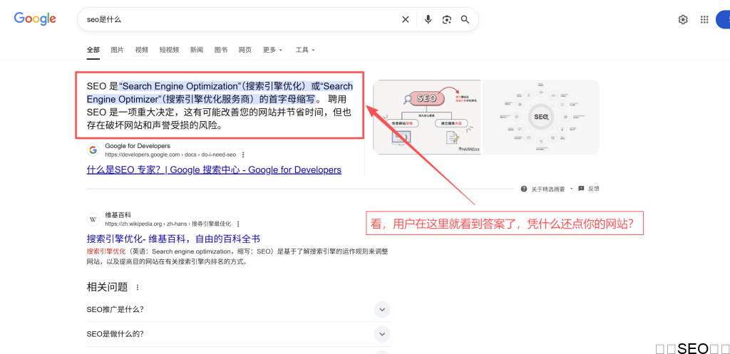Viewport: 730px width, 354px height.
Task: Start voice search with microphone icon
Action: point(428,19)
